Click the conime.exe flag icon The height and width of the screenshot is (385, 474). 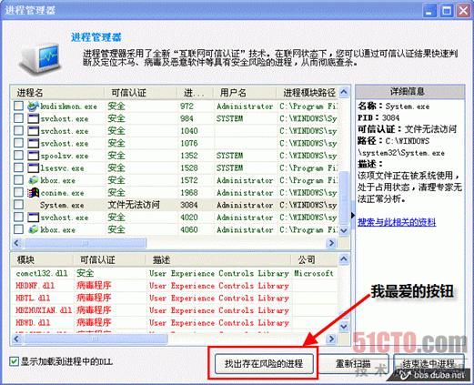tap(33, 193)
